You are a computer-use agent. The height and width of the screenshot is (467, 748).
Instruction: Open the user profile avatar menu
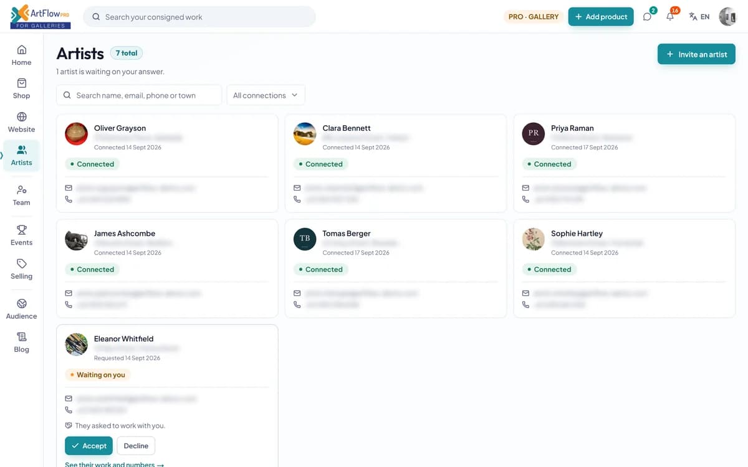pyautogui.click(x=727, y=17)
